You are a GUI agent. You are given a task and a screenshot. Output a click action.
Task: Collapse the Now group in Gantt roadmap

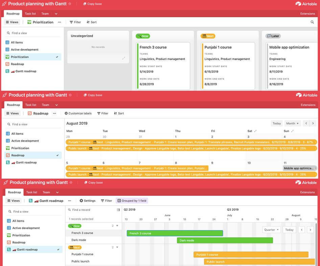(x=116, y=225)
